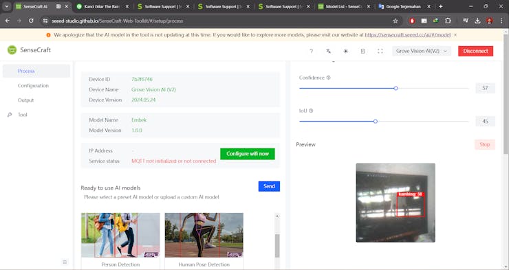Click the IoU slider handle
This screenshot has width=509, height=270.
pos(376,121)
